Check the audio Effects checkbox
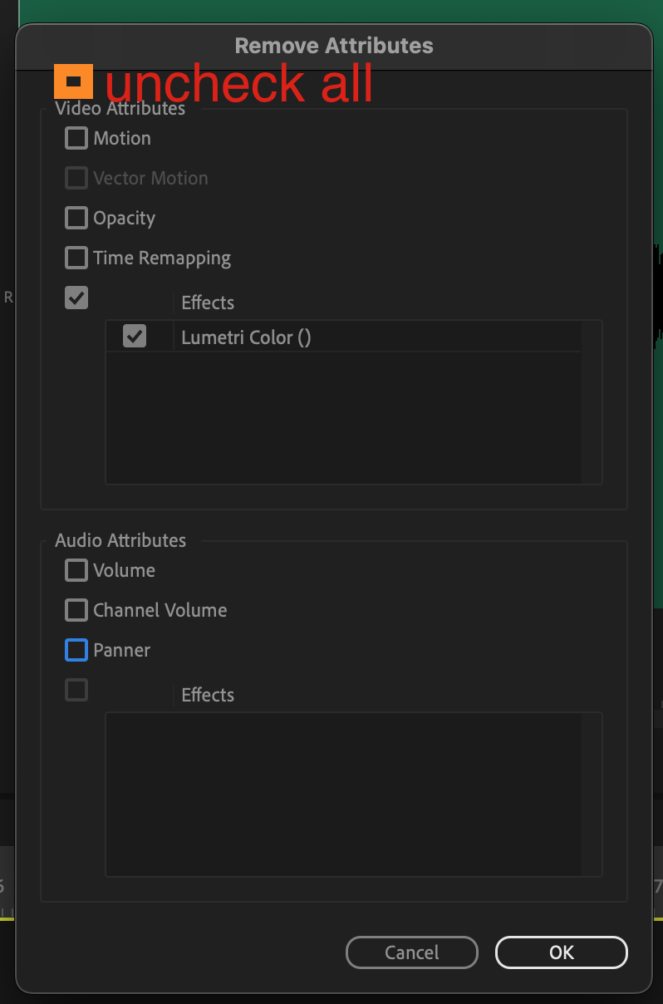The width and height of the screenshot is (663, 1004). coord(76,690)
